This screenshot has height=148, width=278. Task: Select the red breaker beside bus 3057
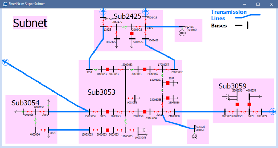(x=167, y=83)
